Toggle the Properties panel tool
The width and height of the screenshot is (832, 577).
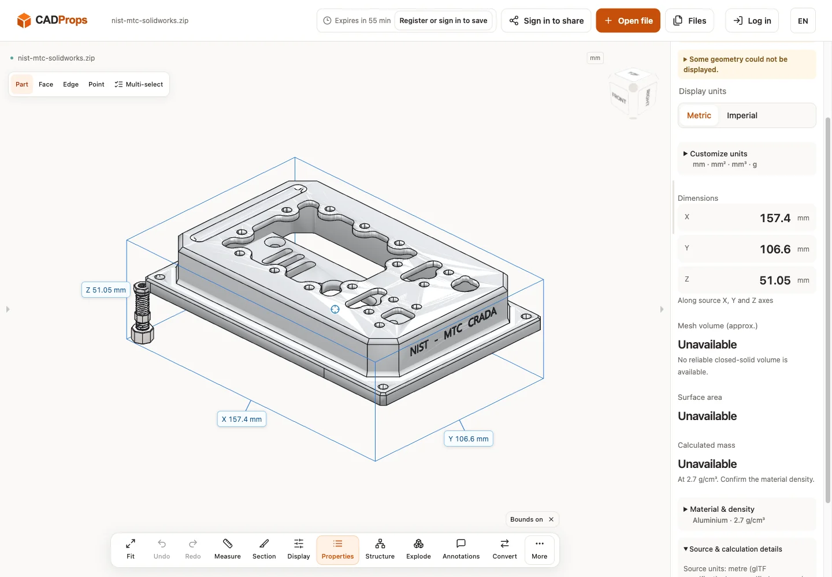[x=337, y=550]
